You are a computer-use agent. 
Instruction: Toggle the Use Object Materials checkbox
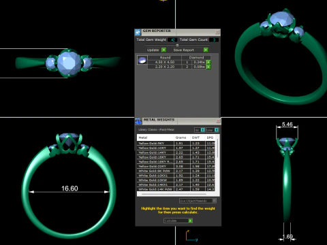(214, 201)
